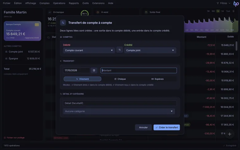Open the Outils menu
The width and height of the screenshot is (240, 150).
(x=85, y=3)
